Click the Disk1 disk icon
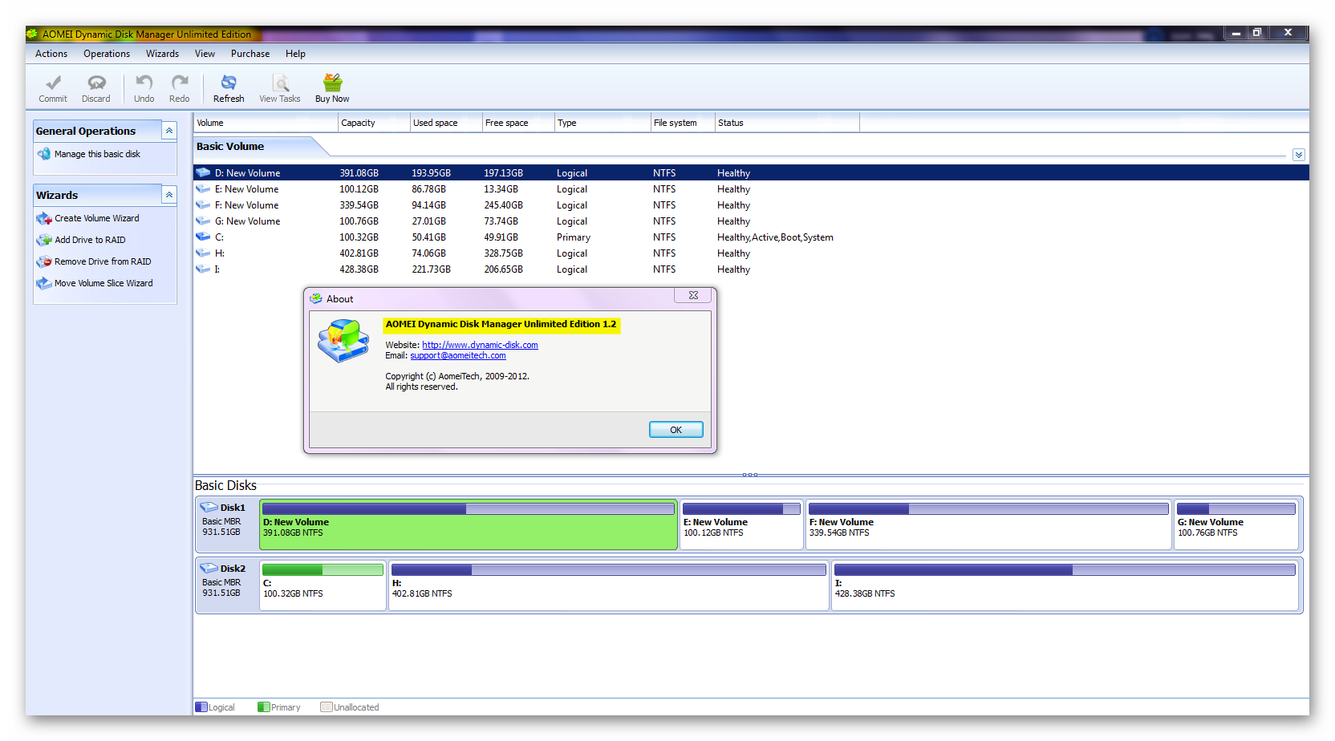 click(209, 507)
